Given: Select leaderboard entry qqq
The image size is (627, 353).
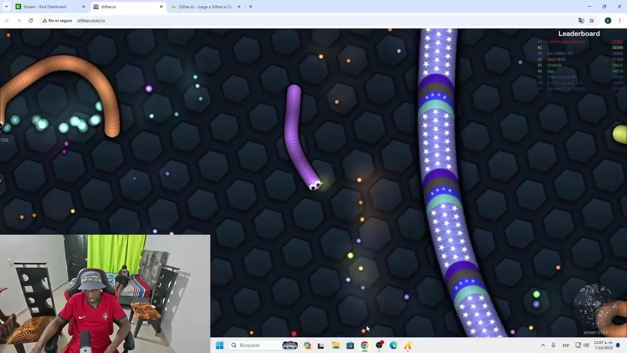Looking at the screenshot, I should pos(551,71).
